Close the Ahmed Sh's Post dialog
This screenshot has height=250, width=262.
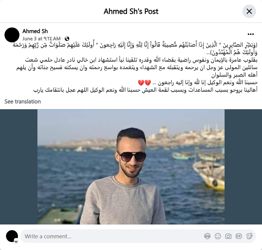tap(249, 11)
